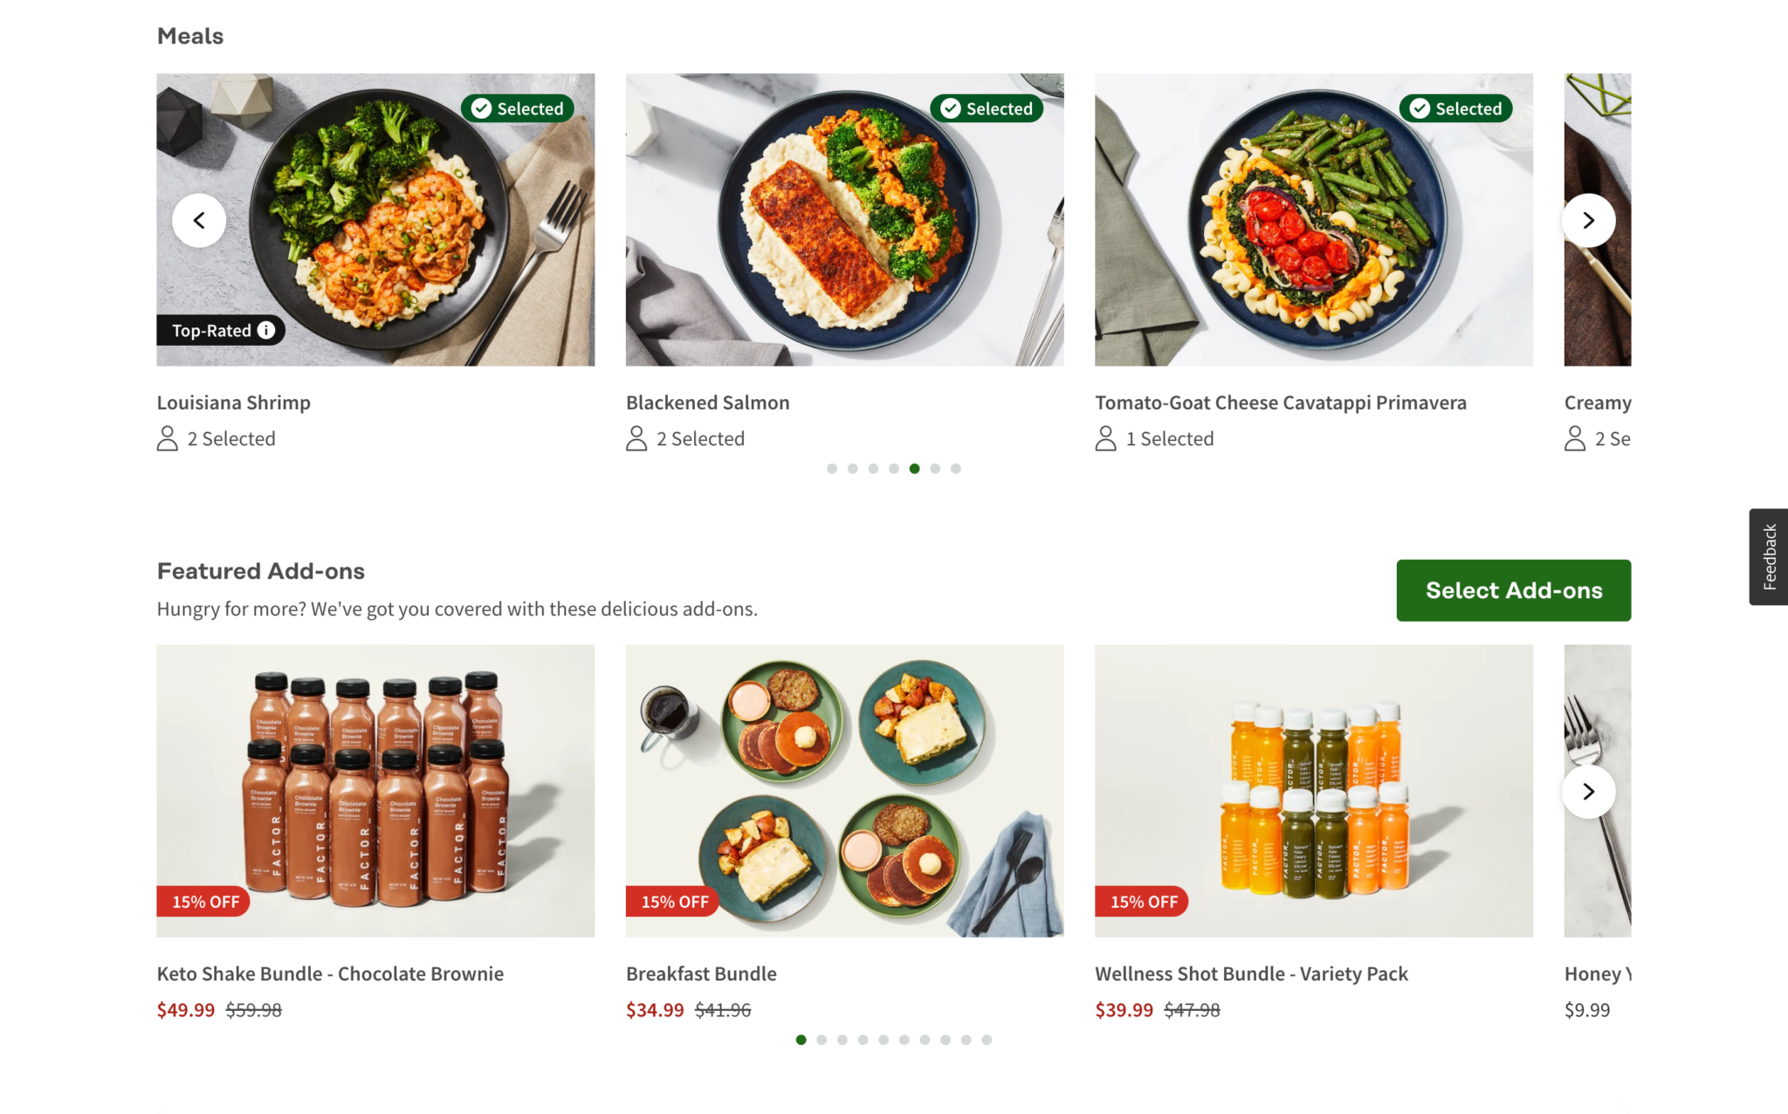Image resolution: width=1788 pixels, height=1114 pixels.
Task: Click the person icon under Louisiana Shrimp
Action: coord(167,438)
